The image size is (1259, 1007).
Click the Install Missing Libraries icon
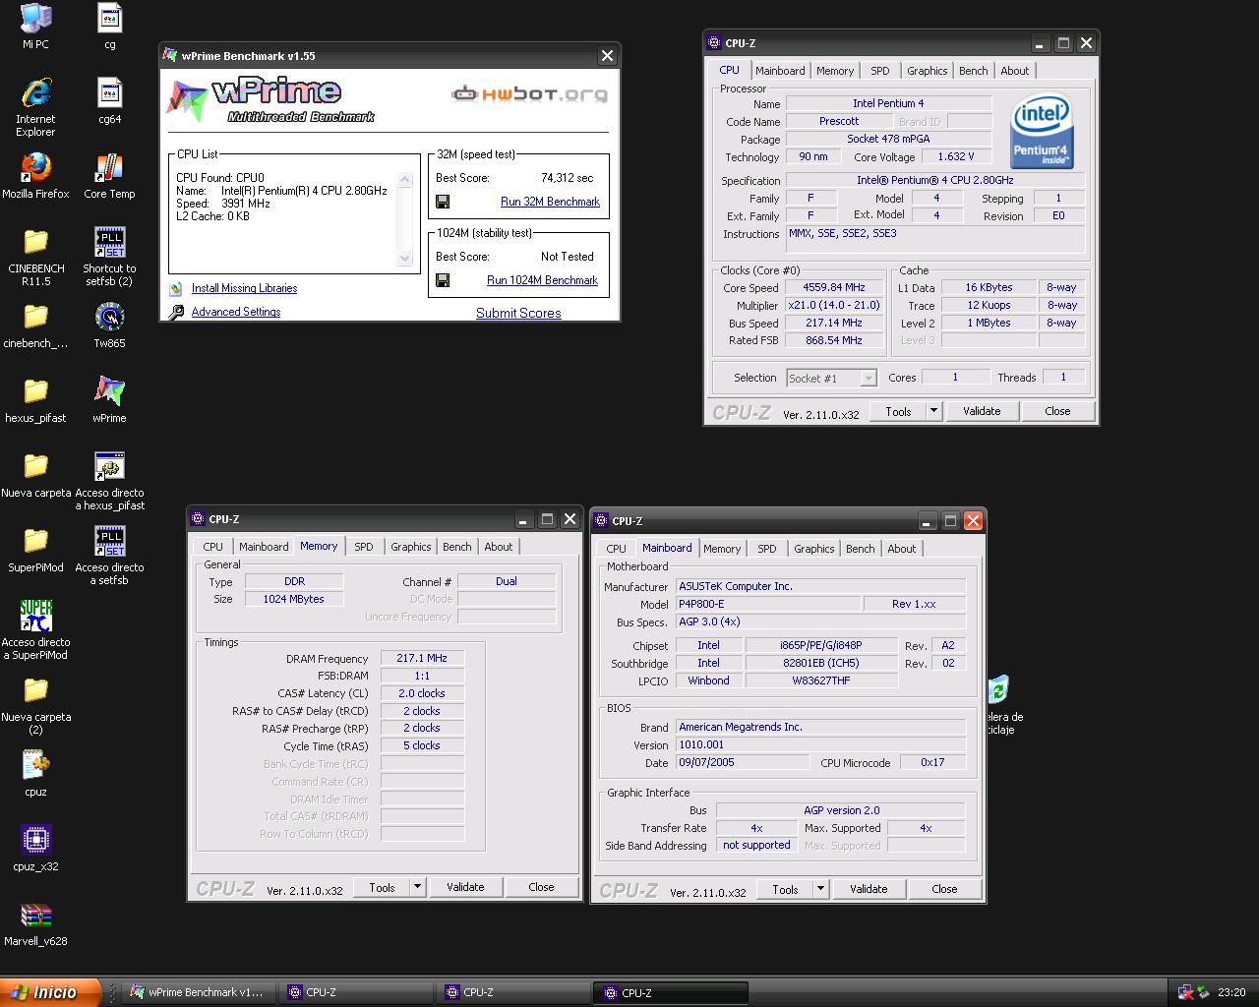[x=175, y=288]
